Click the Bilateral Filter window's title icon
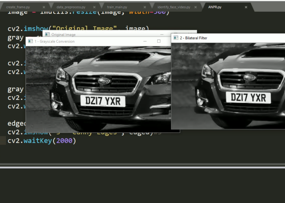The width and height of the screenshot is (285, 203). click(176, 38)
